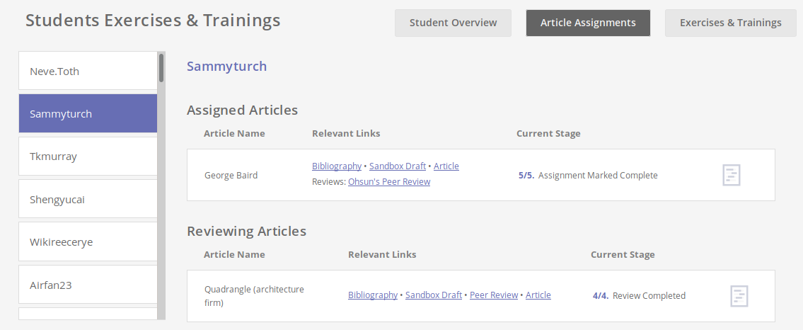Select the Article Assignments tab
This screenshot has height=330, width=803.
point(588,23)
